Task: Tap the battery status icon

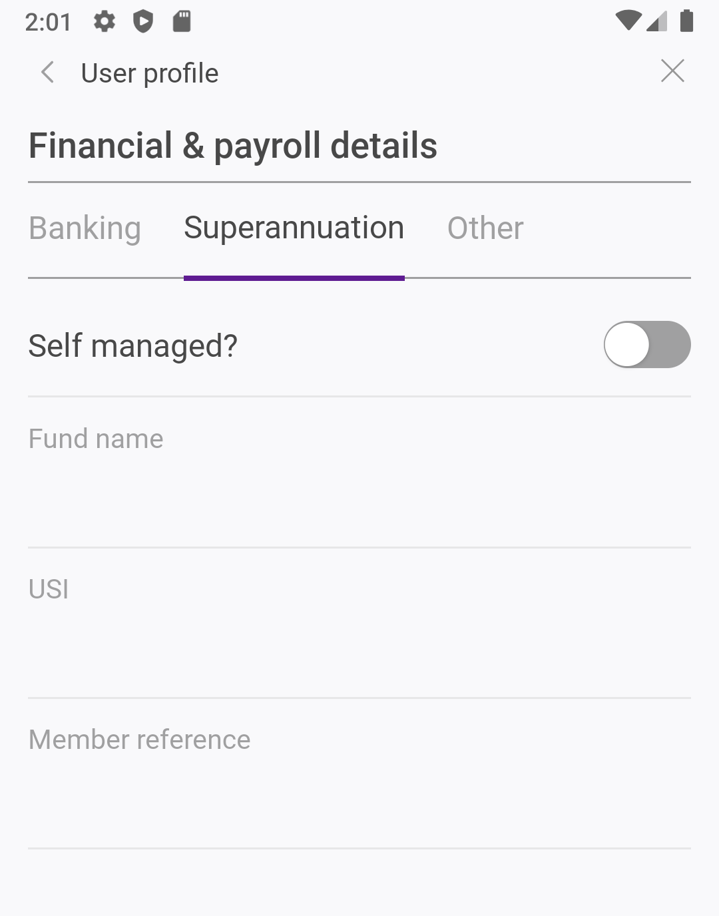Action: click(686, 21)
